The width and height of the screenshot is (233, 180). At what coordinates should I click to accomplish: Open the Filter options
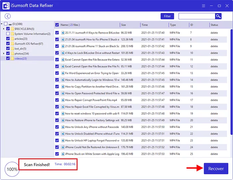[167, 16]
